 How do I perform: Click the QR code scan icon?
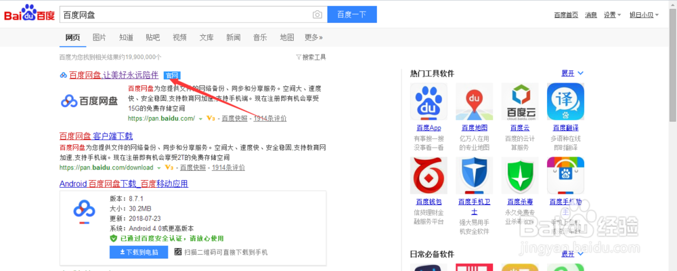[x=178, y=252]
